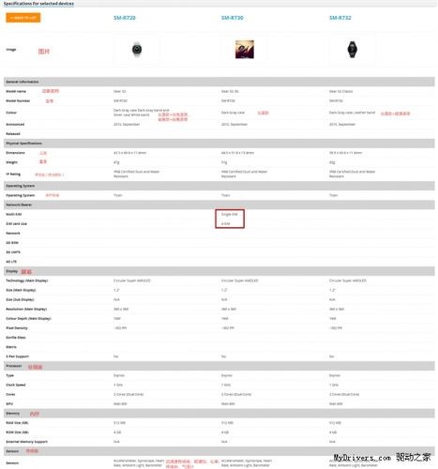Select the Single SIM value for SM-R730
438x469 pixels.
click(x=230, y=214)
